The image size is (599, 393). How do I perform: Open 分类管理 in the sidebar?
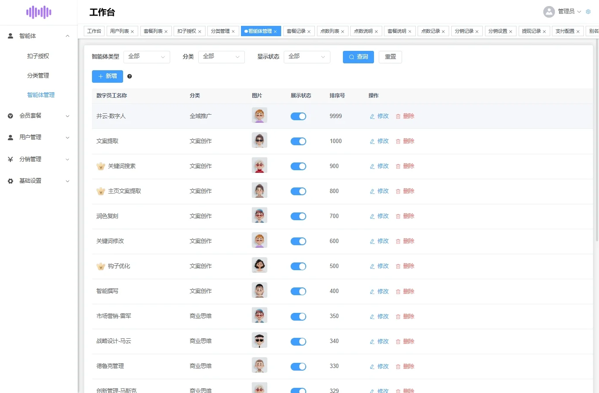point(38,76)
